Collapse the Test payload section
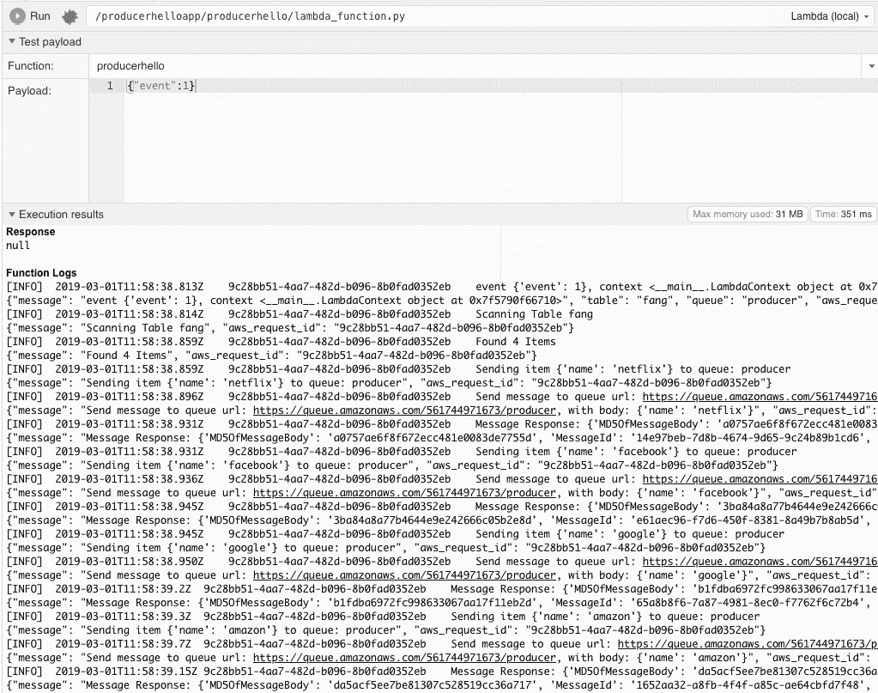 point(12,41)
